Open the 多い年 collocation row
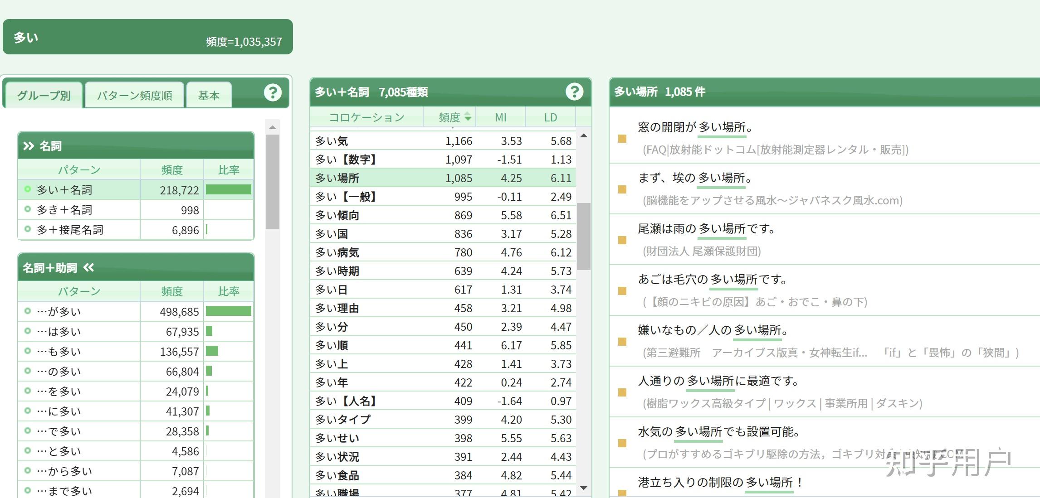Viewport: 1040px width, 498px height. click(x=443, y=382)
